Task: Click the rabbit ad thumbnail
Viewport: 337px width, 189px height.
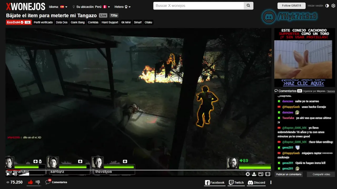Action: (303, 59)
